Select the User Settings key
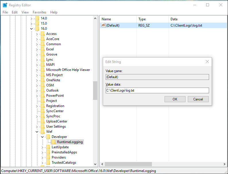 56,126
